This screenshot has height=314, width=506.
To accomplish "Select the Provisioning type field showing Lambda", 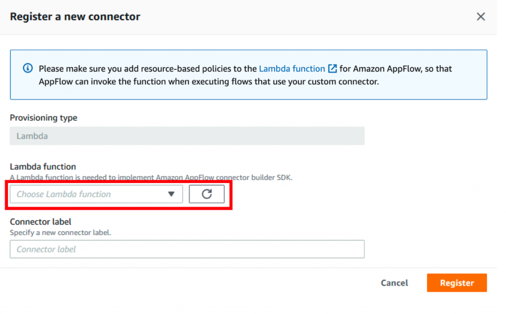I will pos(187,135).
